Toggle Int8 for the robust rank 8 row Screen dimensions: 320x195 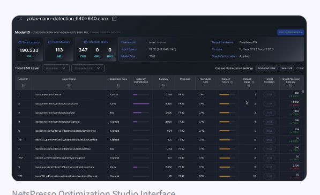pyautogui.click(x=270, y=158)
